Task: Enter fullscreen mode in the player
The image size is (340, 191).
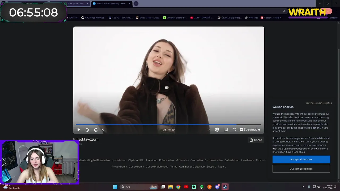Action: (234, 130)
